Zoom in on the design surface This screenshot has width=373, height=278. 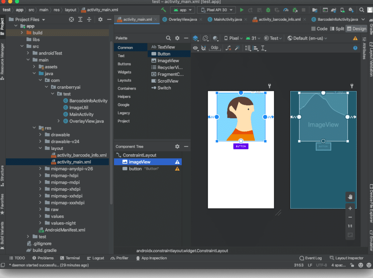tap(350, 208)
